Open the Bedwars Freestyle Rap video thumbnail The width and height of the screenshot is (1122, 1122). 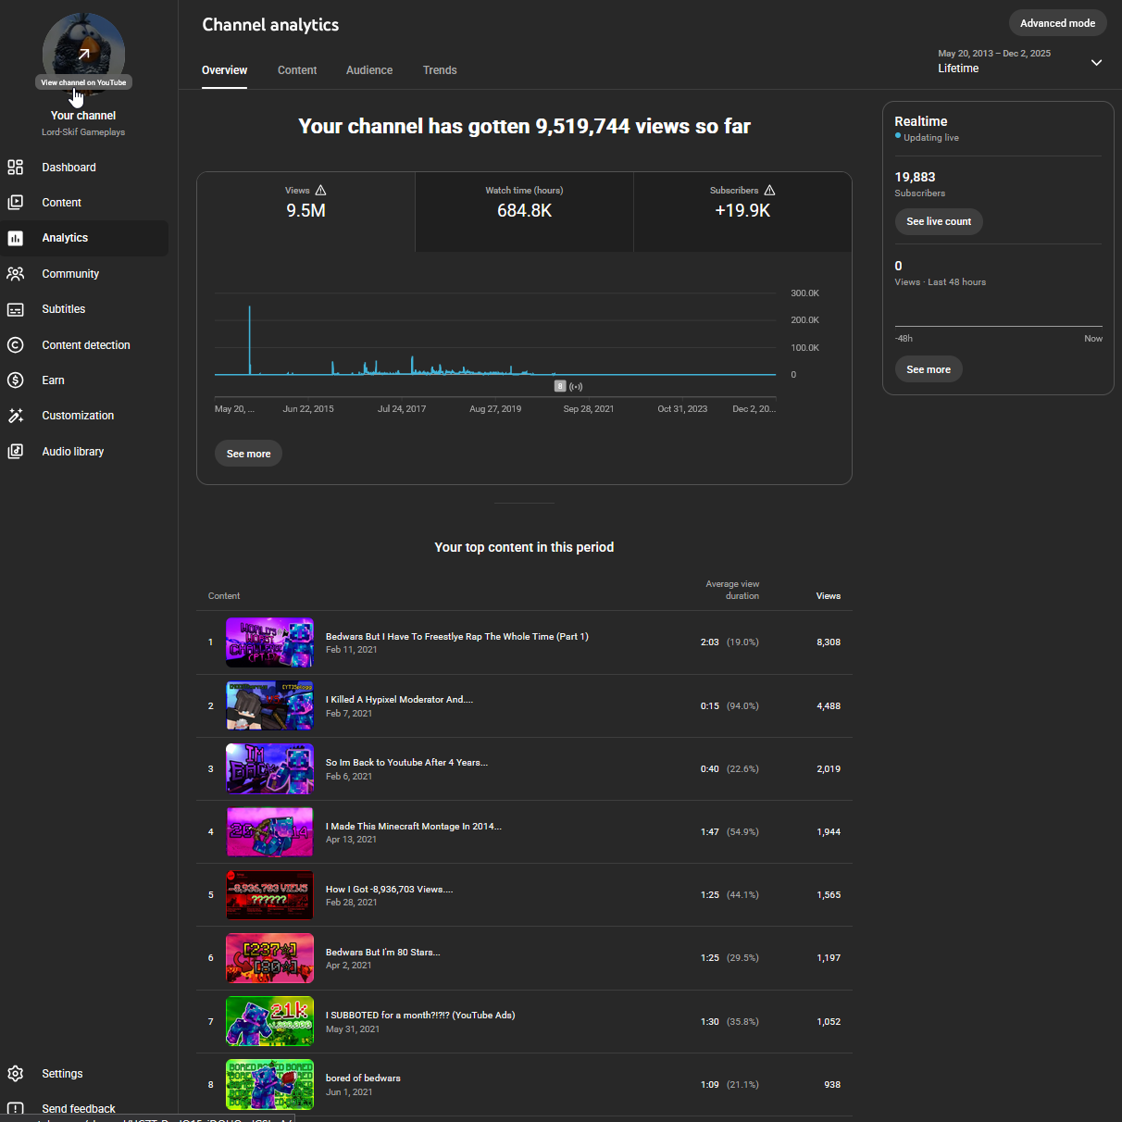click(269, 642)
